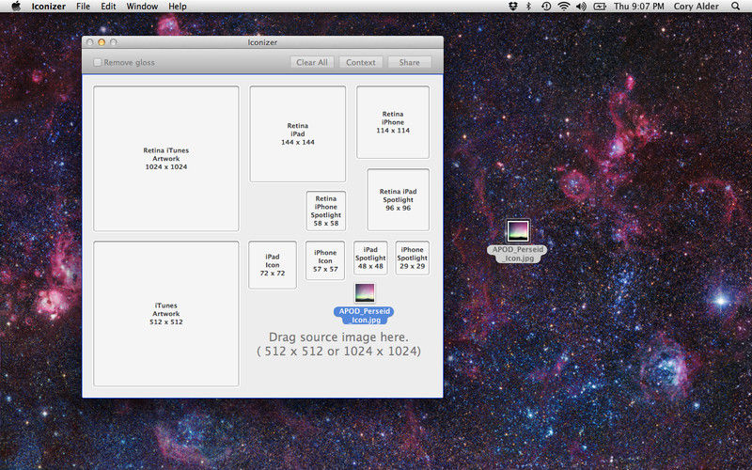This screenshot has width=752, height=470.
Task: Click the battery status icon
Action: click(x=600, y=7)
